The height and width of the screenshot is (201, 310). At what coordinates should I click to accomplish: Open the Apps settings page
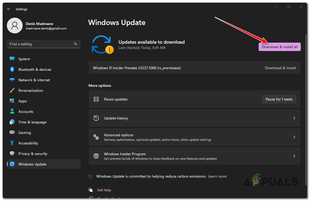[22, 101]
